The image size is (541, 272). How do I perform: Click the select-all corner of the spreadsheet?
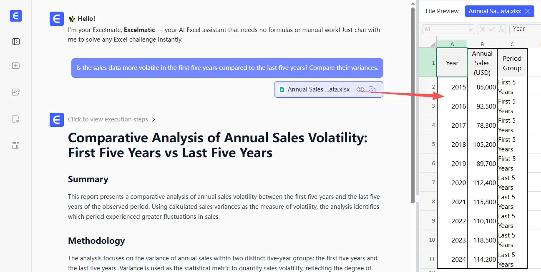428,44
